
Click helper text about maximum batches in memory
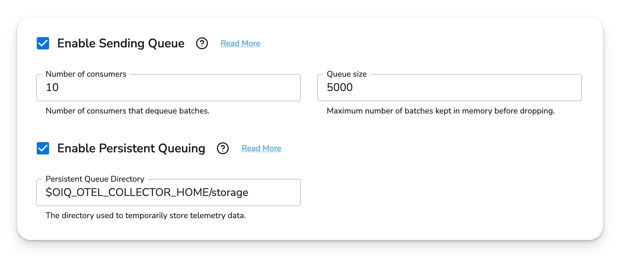(x=440, y=111)
